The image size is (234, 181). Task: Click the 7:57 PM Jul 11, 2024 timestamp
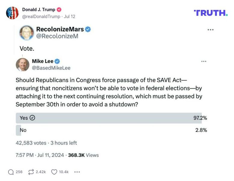pos(40,155)
